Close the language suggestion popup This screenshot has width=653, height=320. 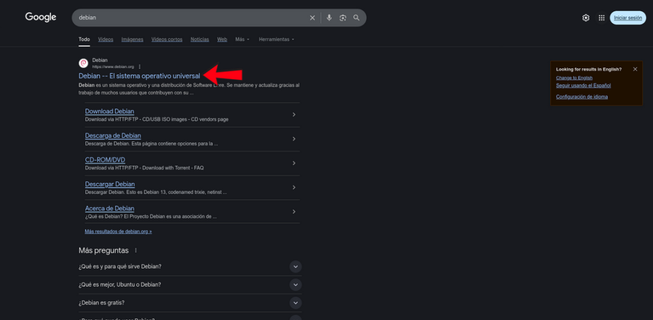click(635, 69)
